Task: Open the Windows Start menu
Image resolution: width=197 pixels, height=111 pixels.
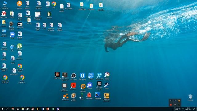Action: pos(2,109)
